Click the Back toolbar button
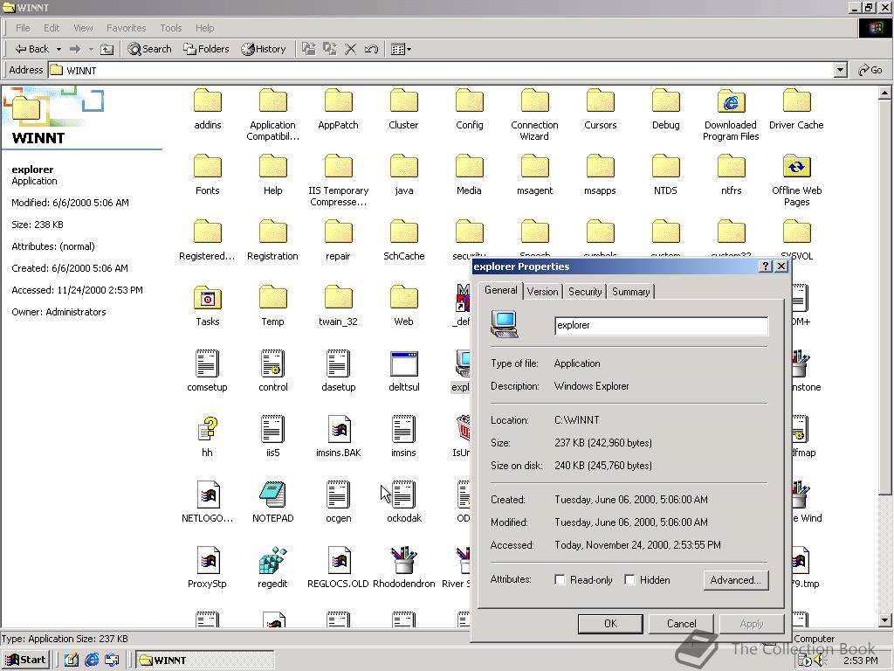This screenshot has height=671, width=894. 32,49
